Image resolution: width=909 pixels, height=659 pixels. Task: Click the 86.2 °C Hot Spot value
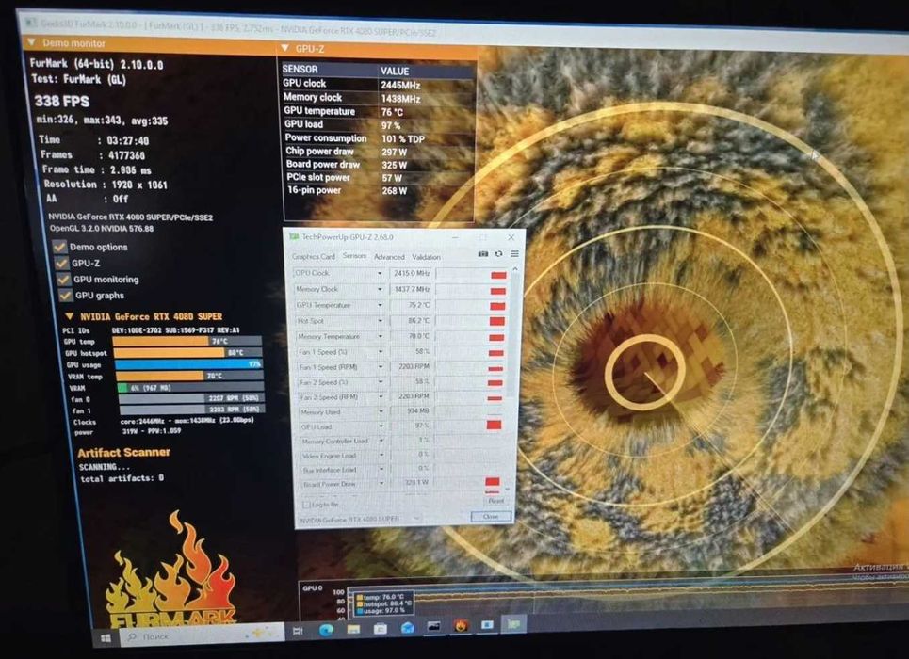(413, 320)
